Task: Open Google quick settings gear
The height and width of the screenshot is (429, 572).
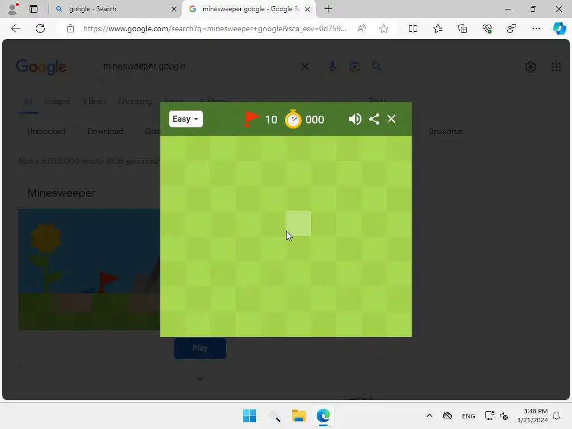Action: [531, 67]
